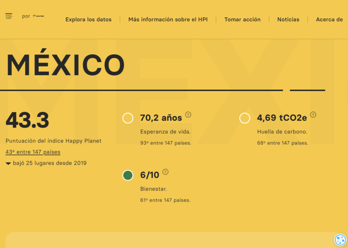348x248 pixels.
Task: Click the '6/10' wellbeing value
Action: [x=150, y=175]
